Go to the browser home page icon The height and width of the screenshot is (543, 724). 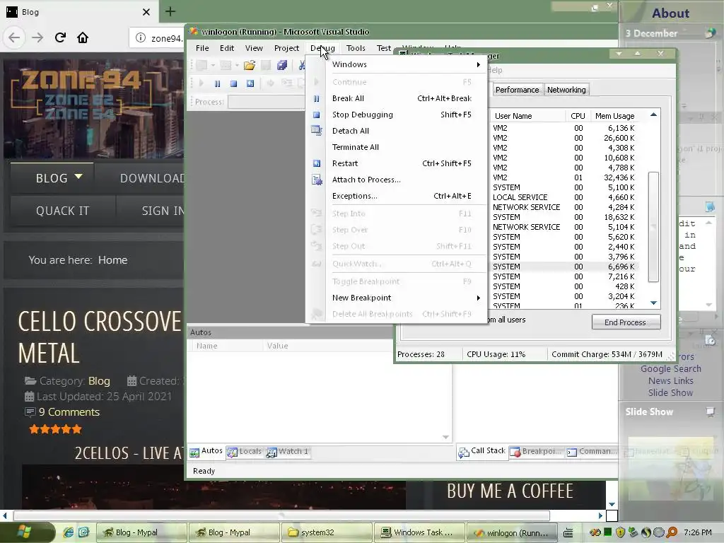[83, 37]
